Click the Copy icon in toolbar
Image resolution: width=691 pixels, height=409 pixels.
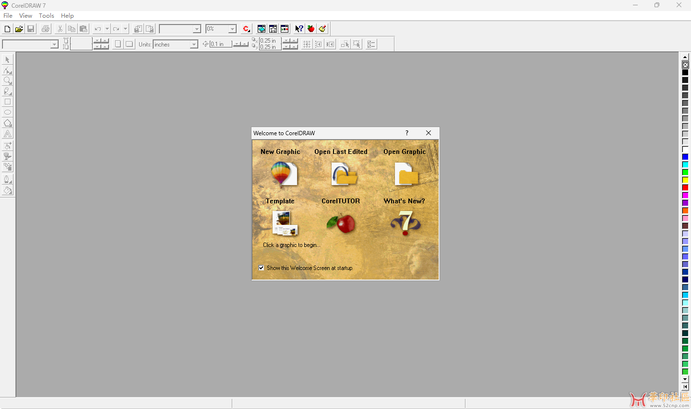71,29
